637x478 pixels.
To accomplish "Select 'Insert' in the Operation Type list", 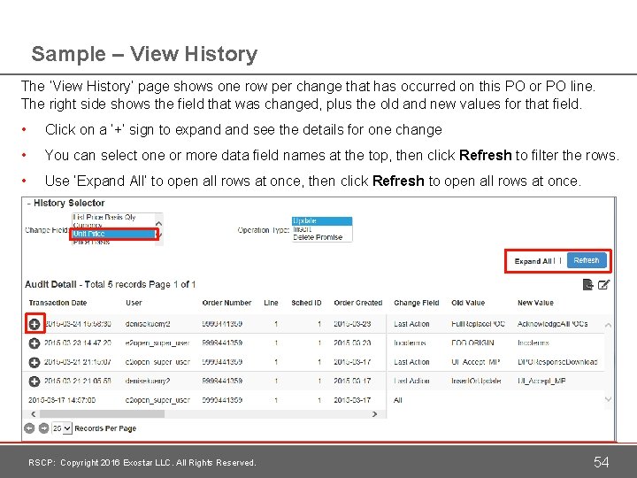I will [x=303, y=229].
